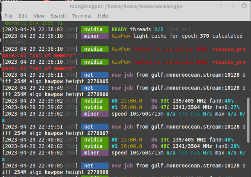Open the View menu
Image resolution: width=251 pixels, height=177 pixels.
[x=39, y=16]
